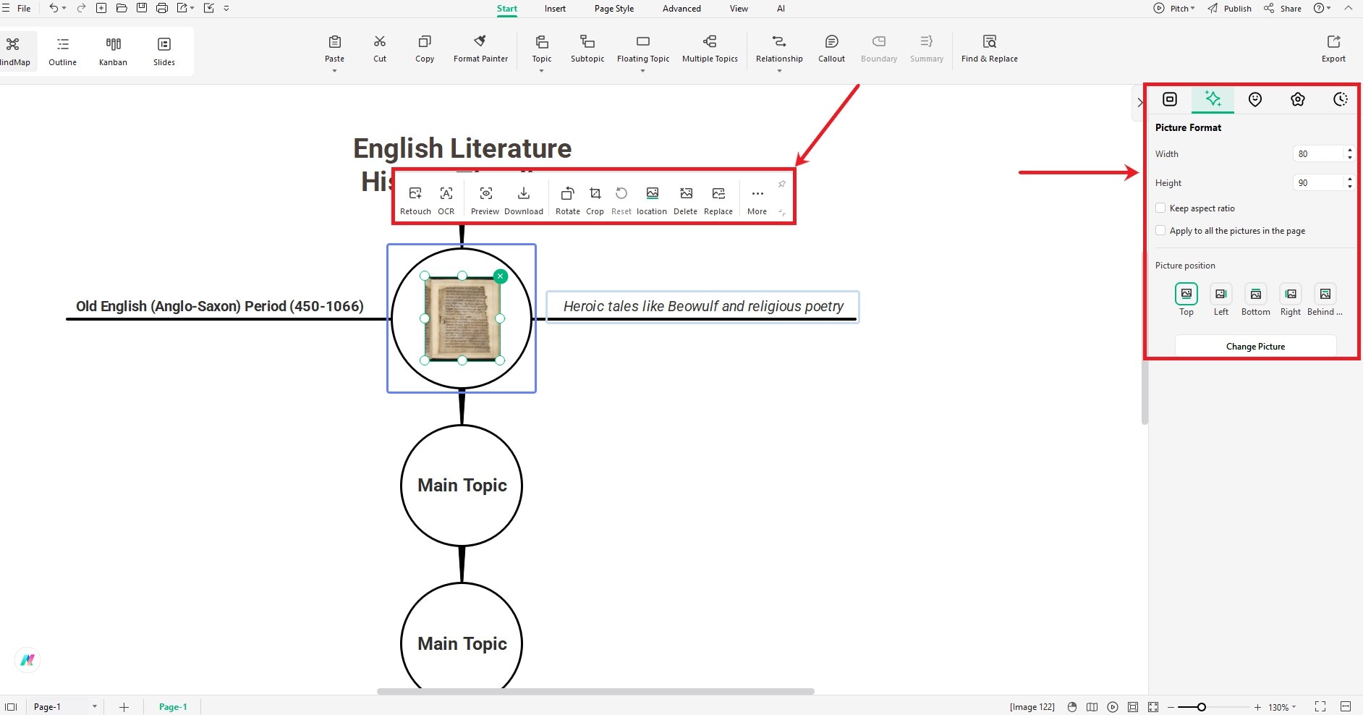Collapse the right side panel
Screen dimensions: 1363x715
[x=1139, y=103]
